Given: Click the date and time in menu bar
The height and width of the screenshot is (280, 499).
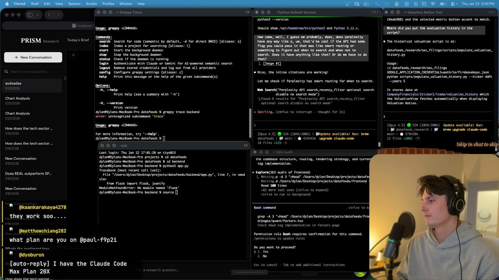Looking at the screenshot, I should click(478, 4).
